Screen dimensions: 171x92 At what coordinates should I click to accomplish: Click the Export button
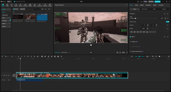coord(157,2)
